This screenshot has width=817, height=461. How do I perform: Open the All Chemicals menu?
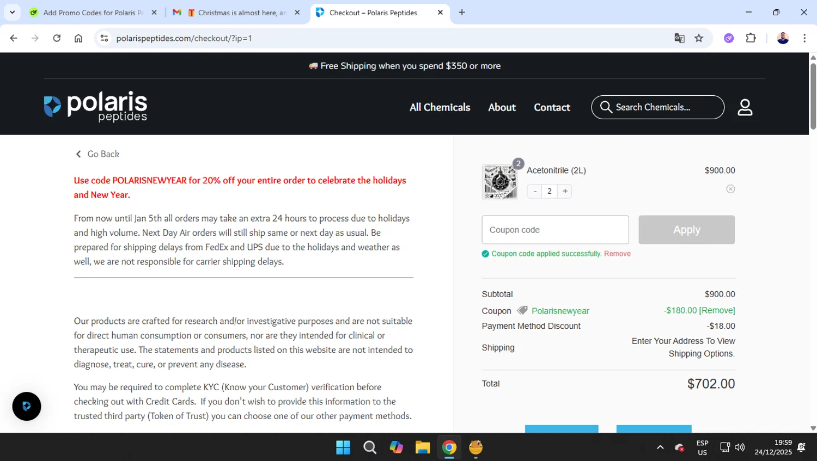pyautogui.click(x=440, y=107)
